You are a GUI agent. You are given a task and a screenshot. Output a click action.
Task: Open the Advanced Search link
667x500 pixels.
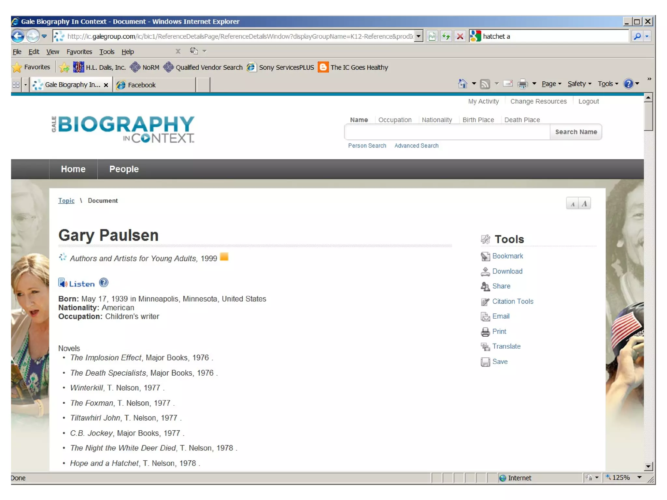[416, 146]
